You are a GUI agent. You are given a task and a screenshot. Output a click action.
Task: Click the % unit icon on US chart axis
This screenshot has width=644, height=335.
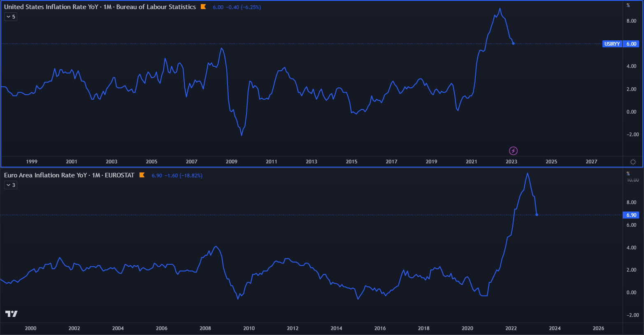(628, 5)
